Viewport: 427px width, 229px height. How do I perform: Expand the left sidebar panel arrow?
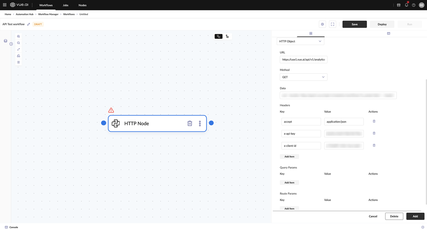(11, 44)
